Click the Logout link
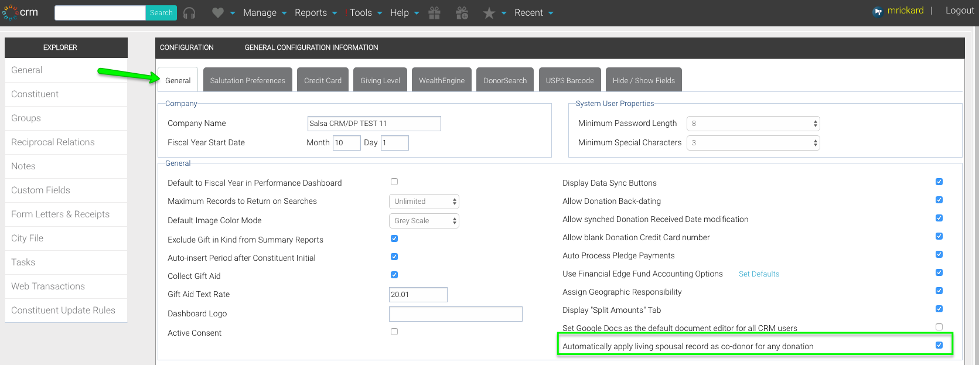This screenshot has width=979, height=365. 960,11
